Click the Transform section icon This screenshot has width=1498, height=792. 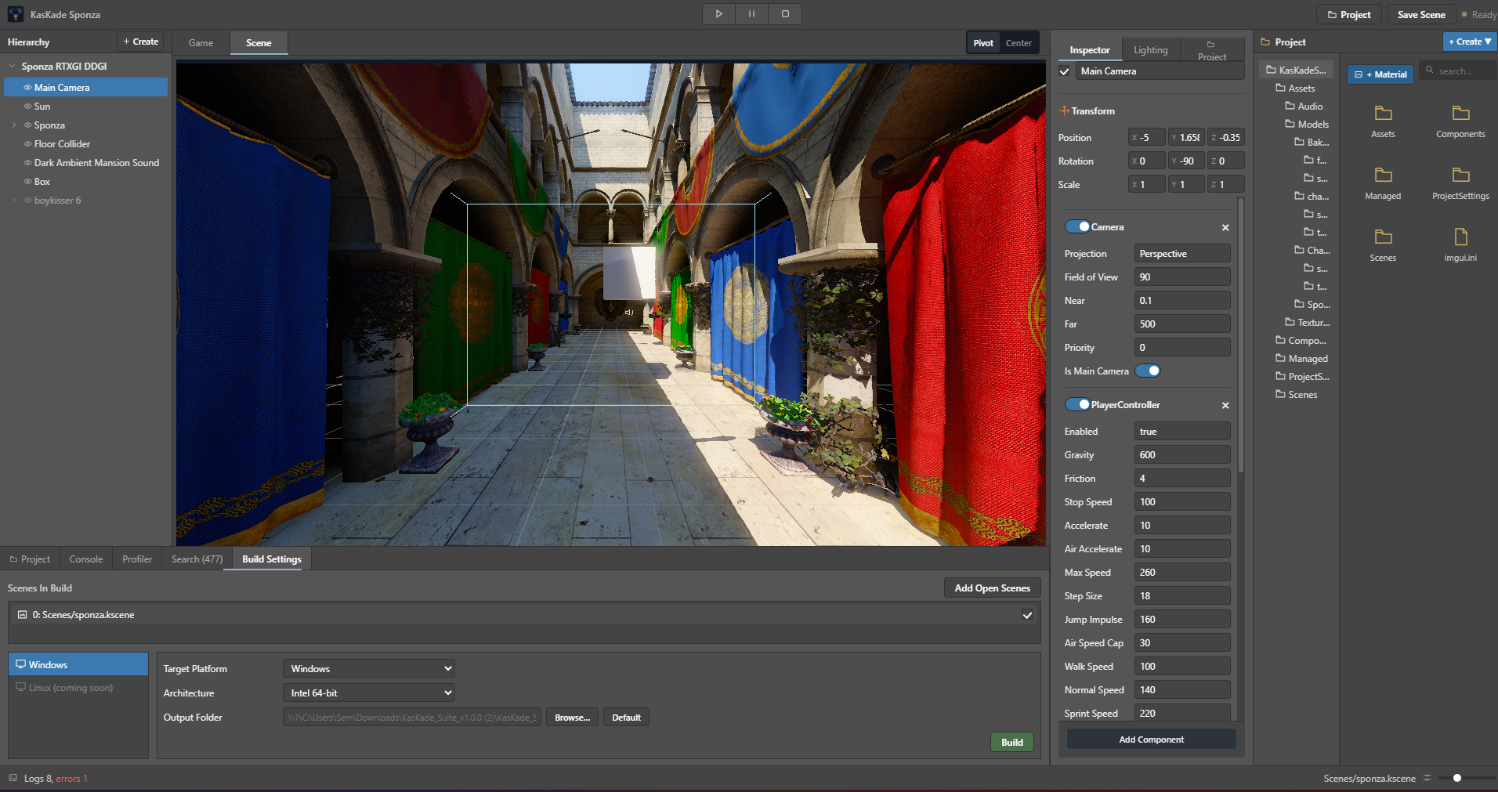(1064, 110)
